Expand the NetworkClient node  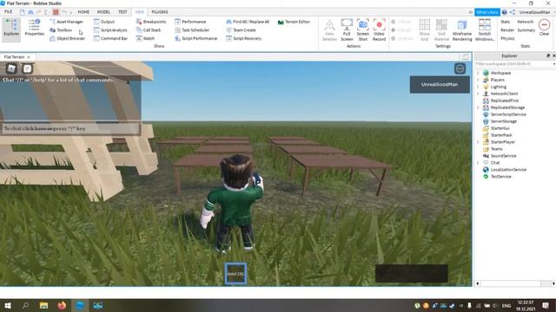point(478,94)
